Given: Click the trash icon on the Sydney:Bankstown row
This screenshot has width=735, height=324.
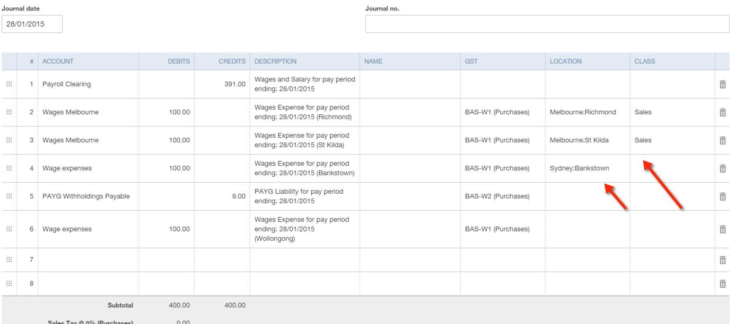Looking at the screenshot, I should pyautogui.click(x=723, y=168).
